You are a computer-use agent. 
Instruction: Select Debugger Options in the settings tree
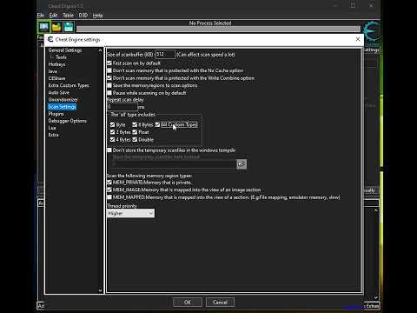(68, 121)
